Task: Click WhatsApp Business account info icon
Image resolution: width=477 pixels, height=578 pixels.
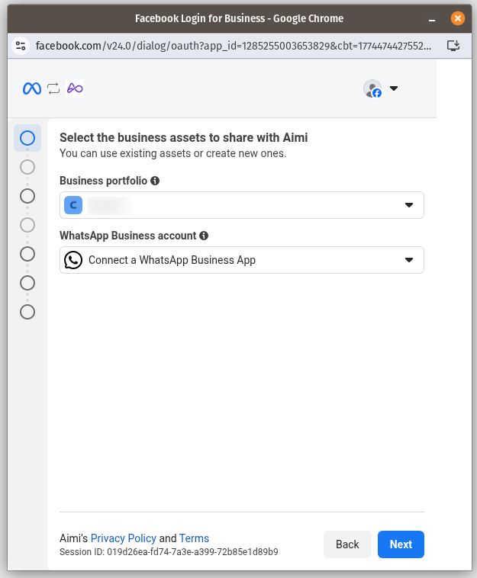Action: 204,236
